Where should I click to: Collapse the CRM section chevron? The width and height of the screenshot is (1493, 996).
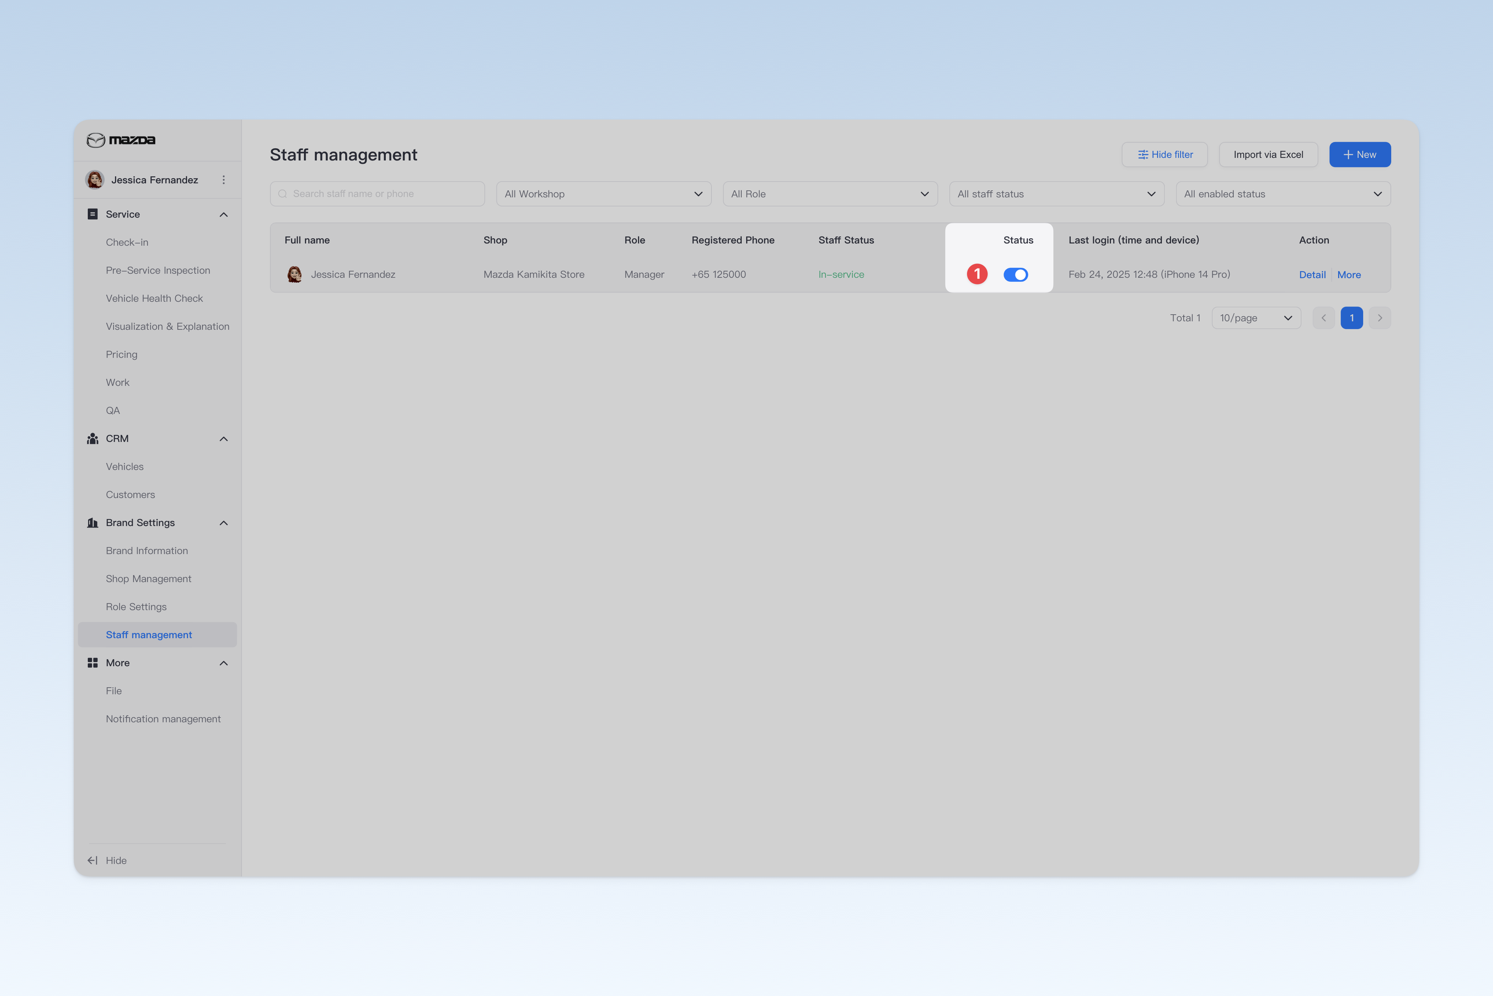click(x=224, y=439)
